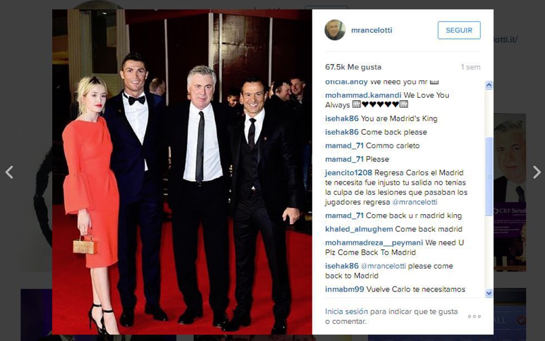Click the comments scrollbar up arrow
Viewport: 545px width, 341px height.
[489, 85]
